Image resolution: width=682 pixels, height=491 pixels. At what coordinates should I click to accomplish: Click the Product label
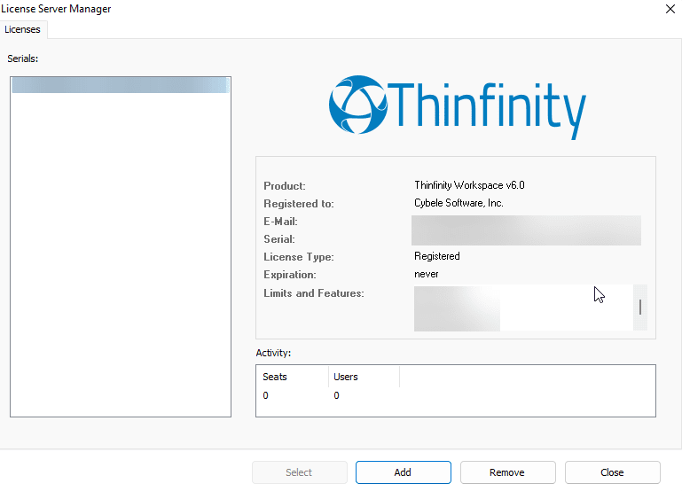point(285,186)
